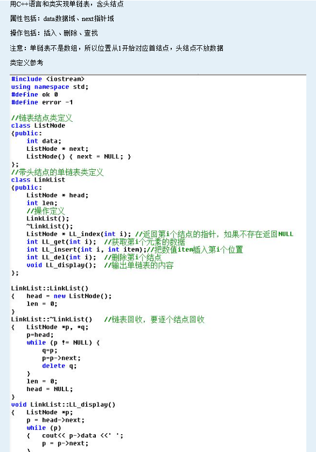316x452 pixels.
Task: Click the note starting '注意：单链表不是数组'
Action: click(117, 48)
